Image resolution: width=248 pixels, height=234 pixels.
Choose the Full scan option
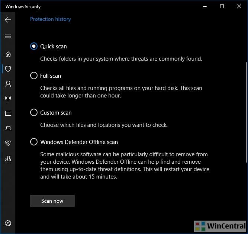pos(34,76)
